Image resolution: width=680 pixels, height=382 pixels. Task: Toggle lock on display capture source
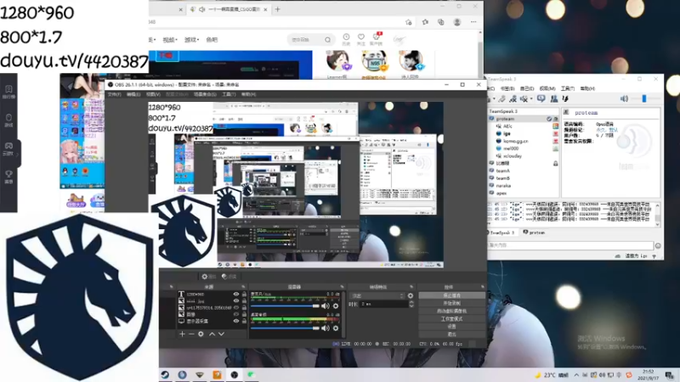click(x=244, y=321)
